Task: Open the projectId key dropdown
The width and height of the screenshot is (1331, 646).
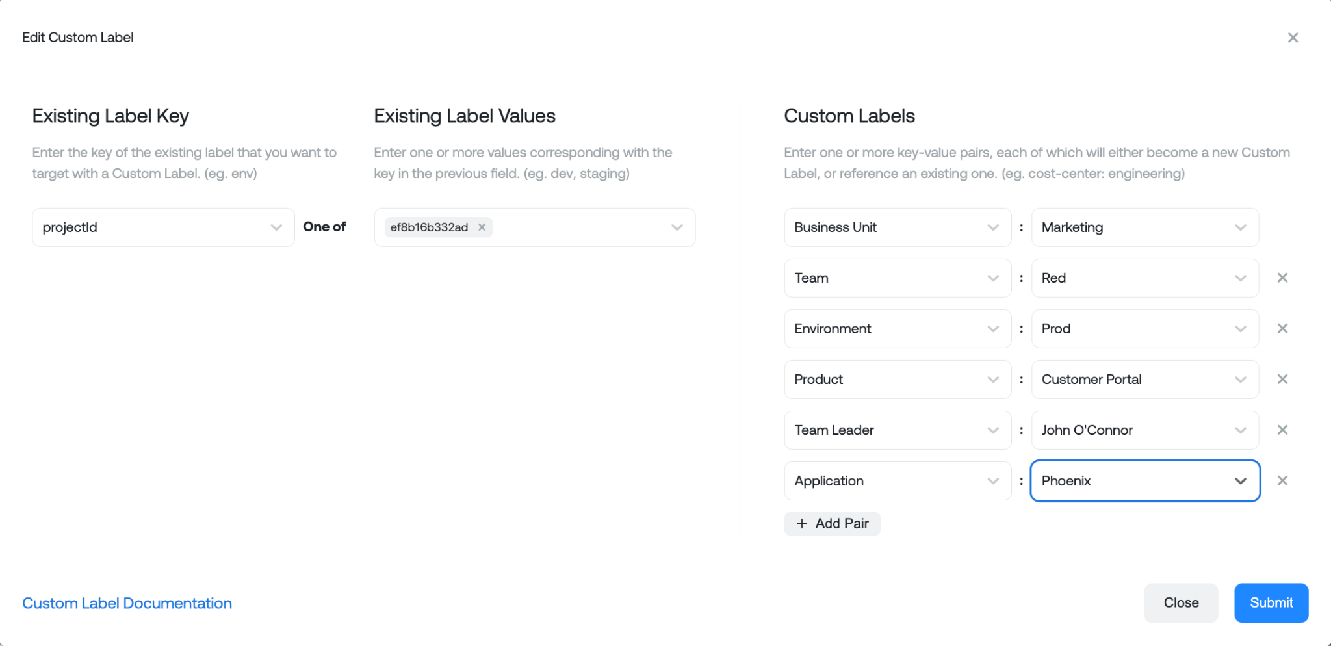Action: [x=276, y=227]
